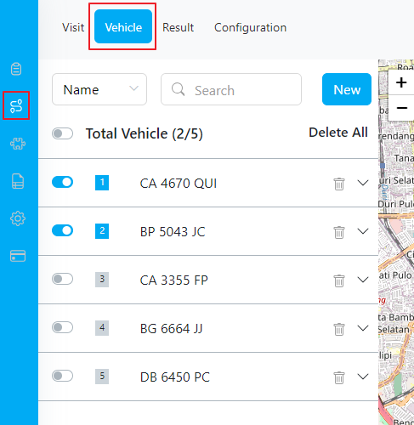The image size is (414, 425).
Task: Open the route planning sidebar icon
Action: [x=16, y=106]
